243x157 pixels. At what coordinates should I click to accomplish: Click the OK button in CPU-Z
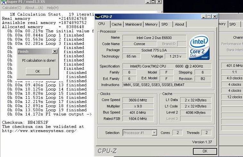(x=205, y=151)
